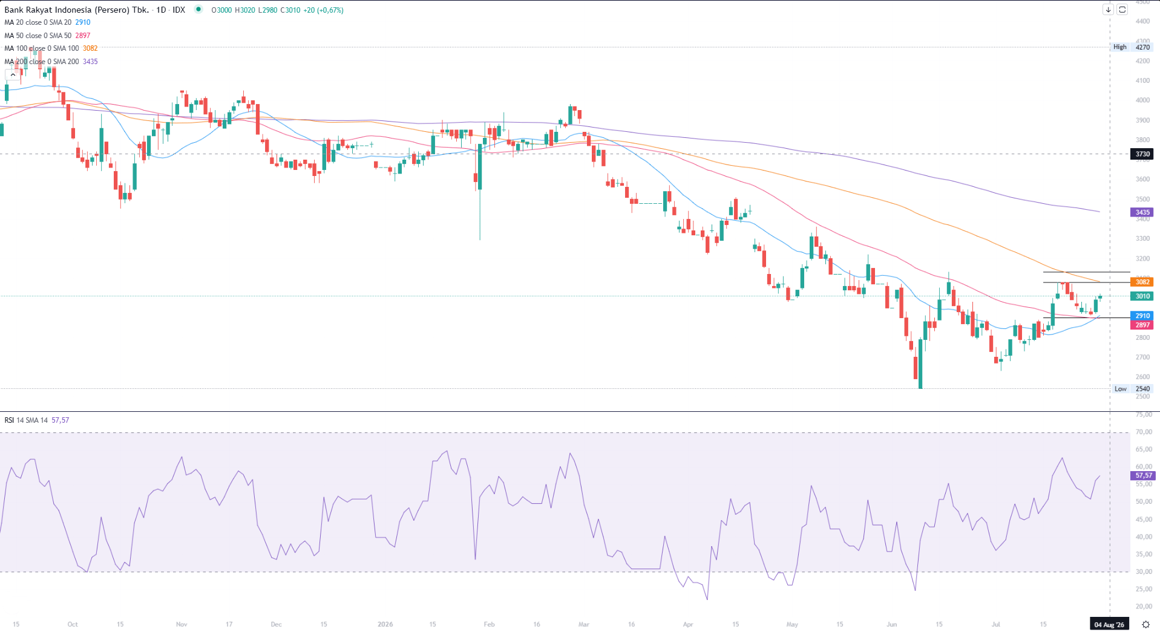Click the 3730 horizontal line price tag

click(x=1142, y=154)
